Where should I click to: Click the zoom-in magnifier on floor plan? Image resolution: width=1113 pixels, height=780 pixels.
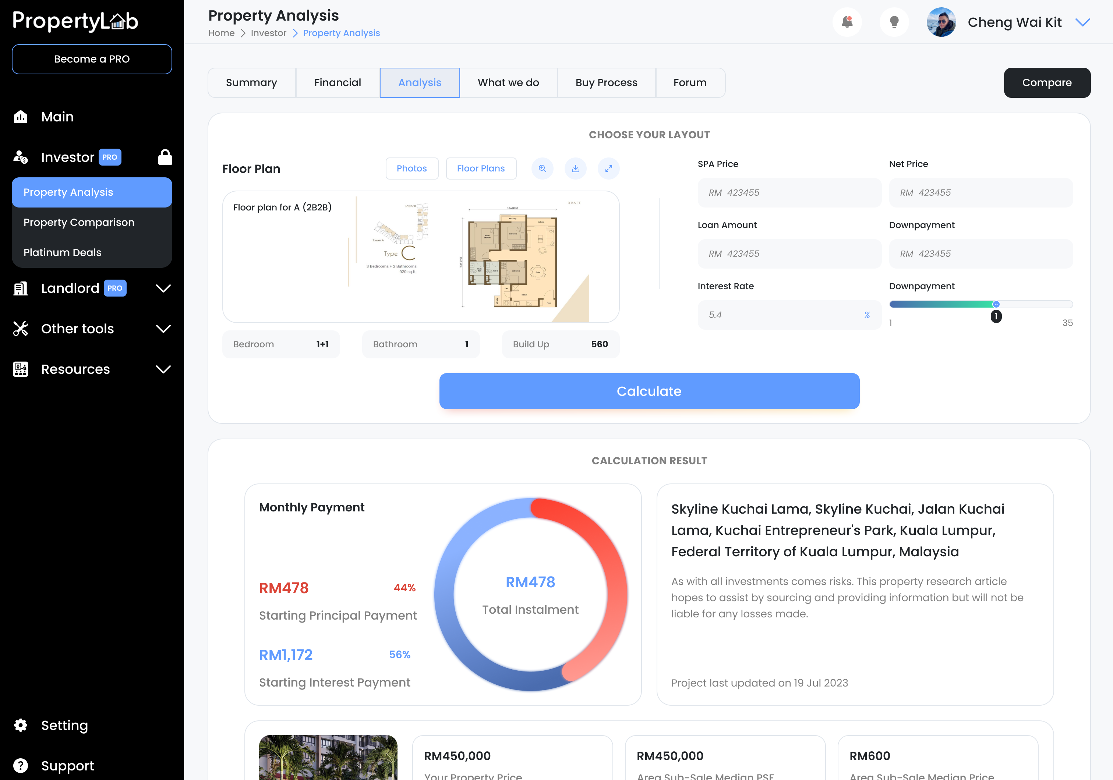(x=543, y=169)
